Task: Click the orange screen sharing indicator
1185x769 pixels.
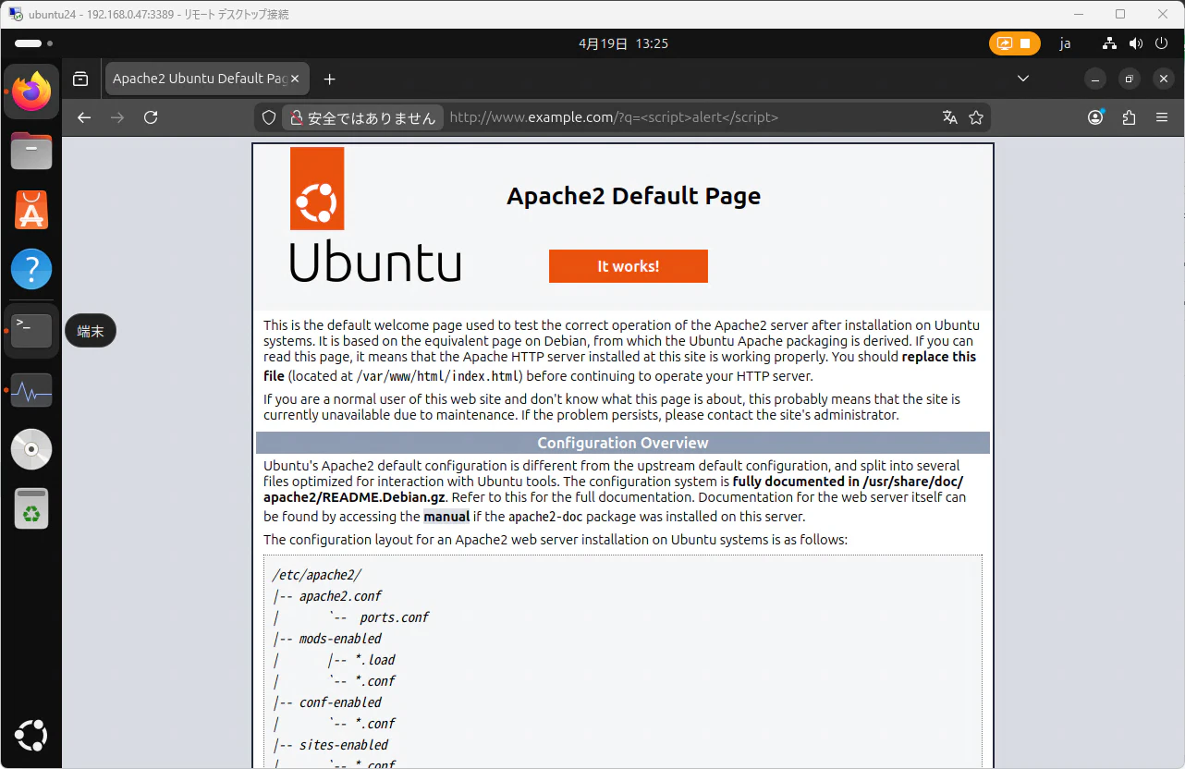Action: pyautogui.click(x=1014, y=43)
